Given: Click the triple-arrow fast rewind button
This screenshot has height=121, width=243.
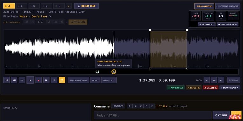Looking at the screenshot, I should click(x=14, y=80).
